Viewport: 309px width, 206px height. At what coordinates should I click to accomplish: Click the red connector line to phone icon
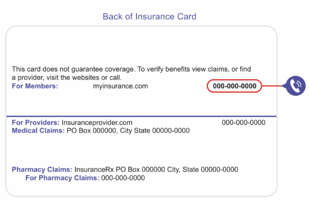[x=272, y=86]
